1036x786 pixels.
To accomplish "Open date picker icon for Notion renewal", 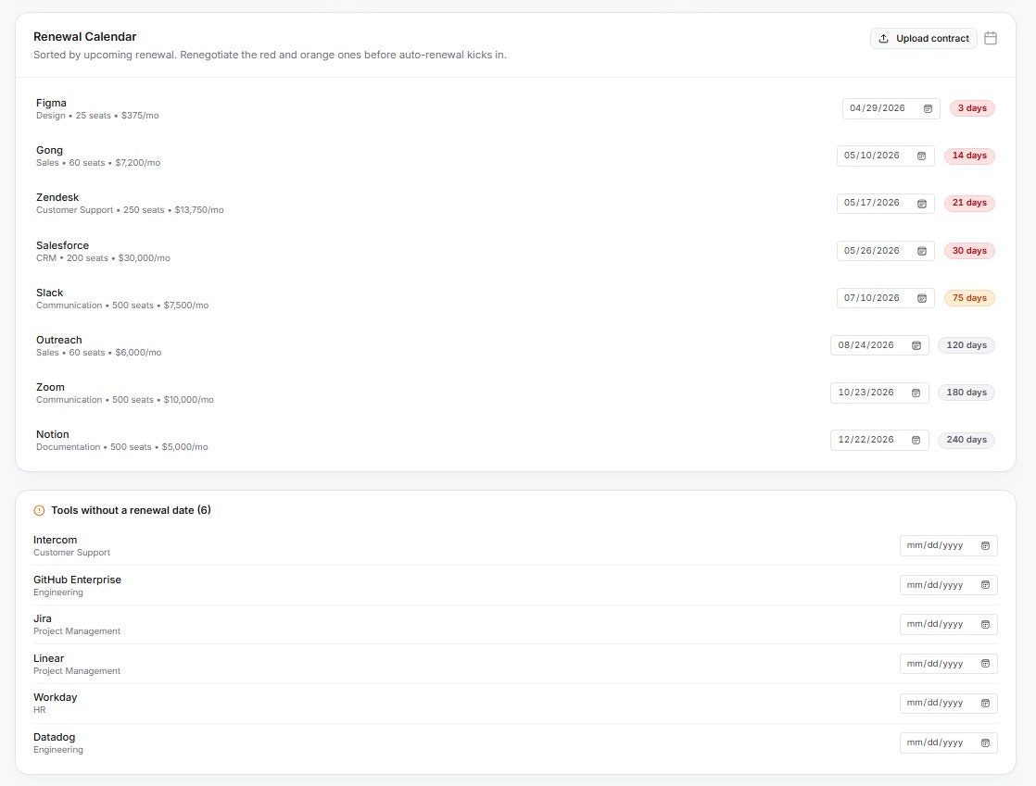I will click(x=916, y=440).
